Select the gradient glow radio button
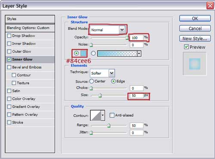 click(93, 53)
